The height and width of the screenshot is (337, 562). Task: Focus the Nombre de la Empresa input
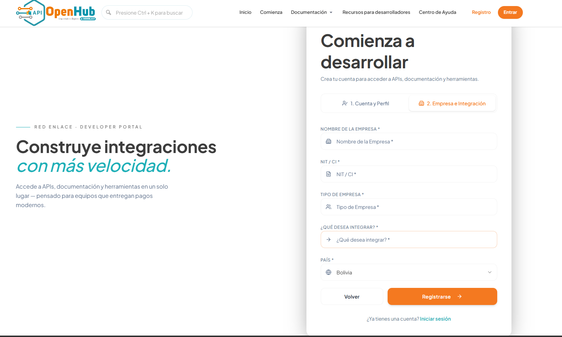(409, 141)
